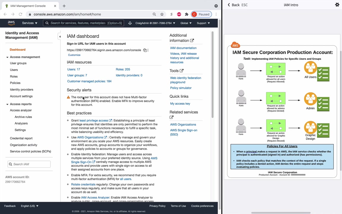Collapse the IAM navigation sidebar arrow
The height and width of the screenshot is (214, 342).
coord(60,37)
